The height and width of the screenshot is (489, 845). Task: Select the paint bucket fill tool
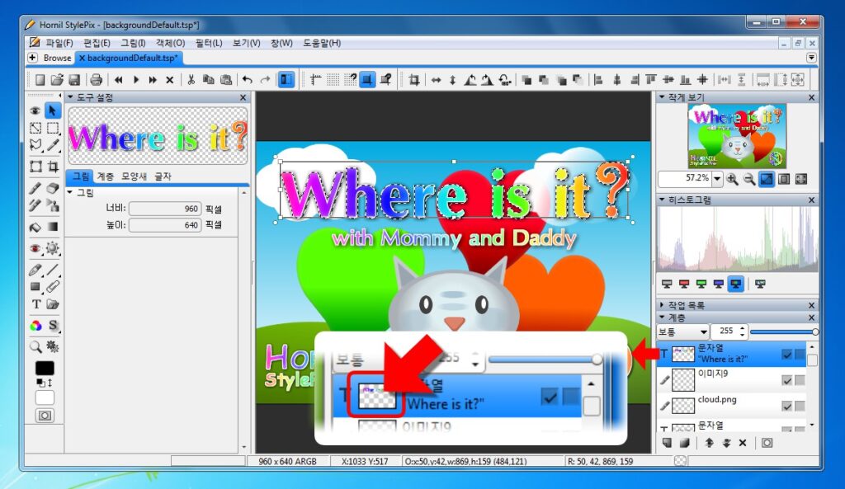coord(35,227)
